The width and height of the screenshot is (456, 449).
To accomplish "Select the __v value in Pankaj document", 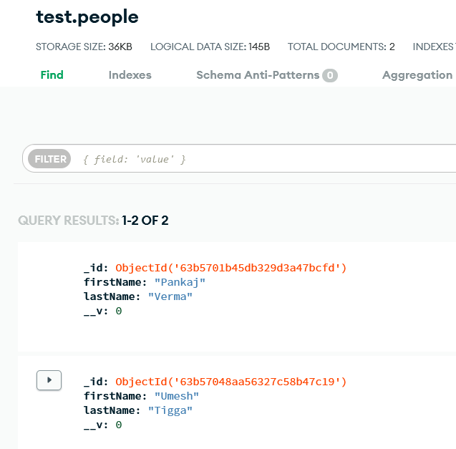I will (119, 311).
